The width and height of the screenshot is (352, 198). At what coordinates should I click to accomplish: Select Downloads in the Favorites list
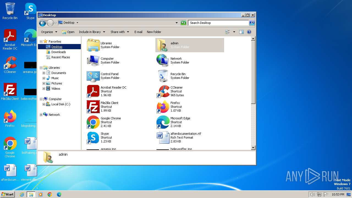pyautogui.click(x=59, y=52)
